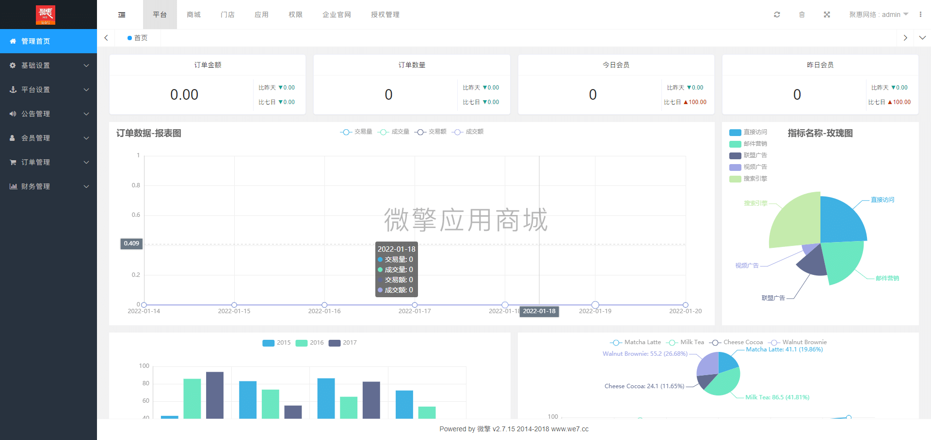
Task: Toggle Walnut Brownie series legend
Action: [797, 342]
